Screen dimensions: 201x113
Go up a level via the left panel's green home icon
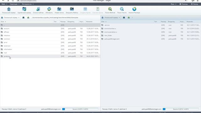tap(28, 18)
